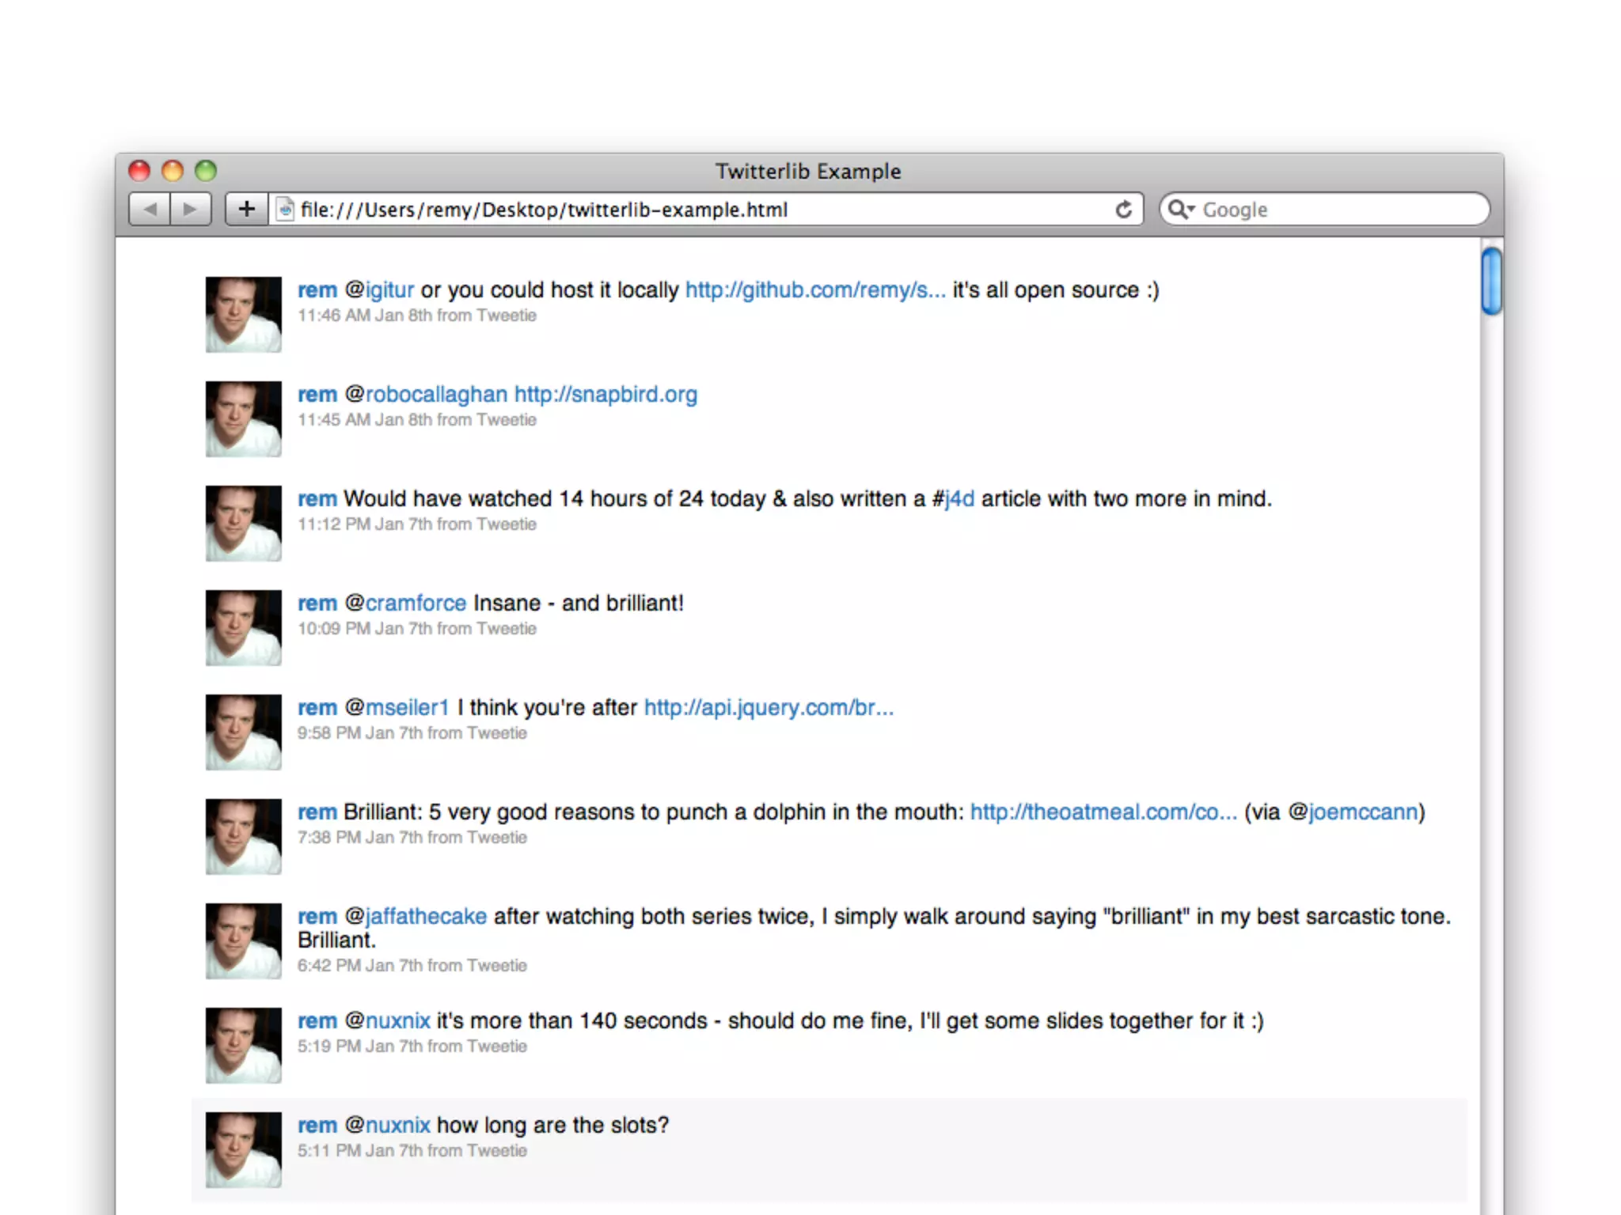Click the browser forward arrow button
Image resolution: width=1621 pixels, height=1215 pixels.
click(x=190, y=210)
